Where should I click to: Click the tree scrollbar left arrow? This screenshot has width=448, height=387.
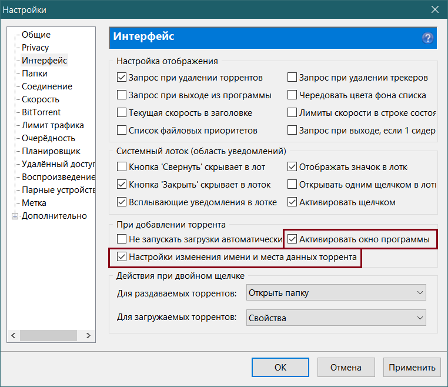(14, 335)
